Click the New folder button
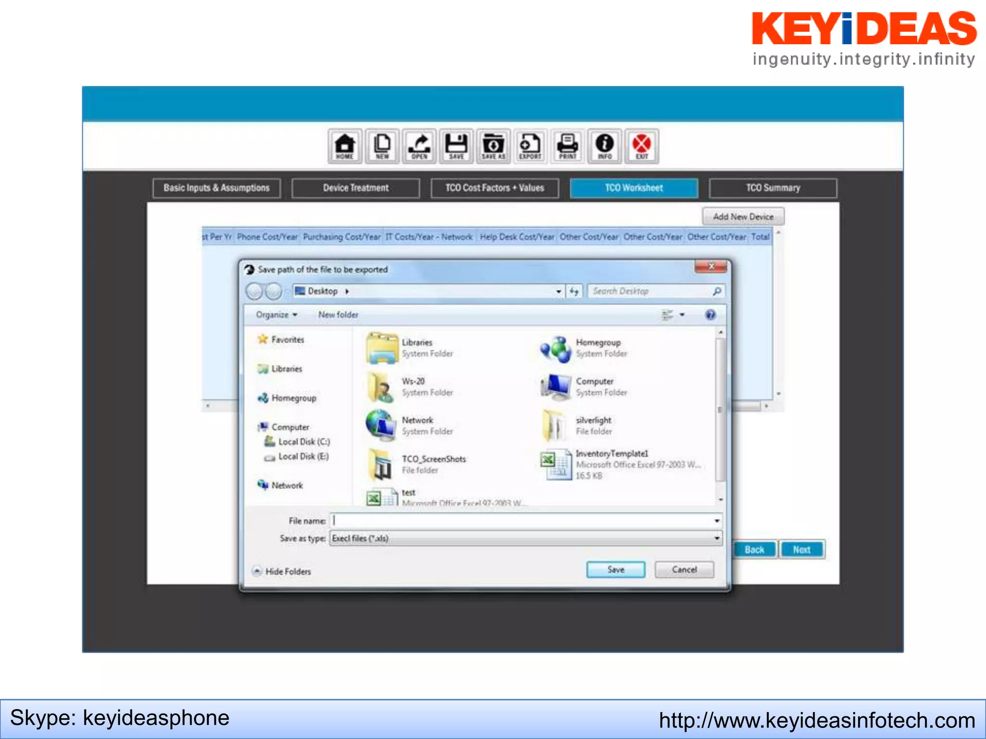Image resolution: width=986 pixels, height=739 pixels. click(338, 315)
